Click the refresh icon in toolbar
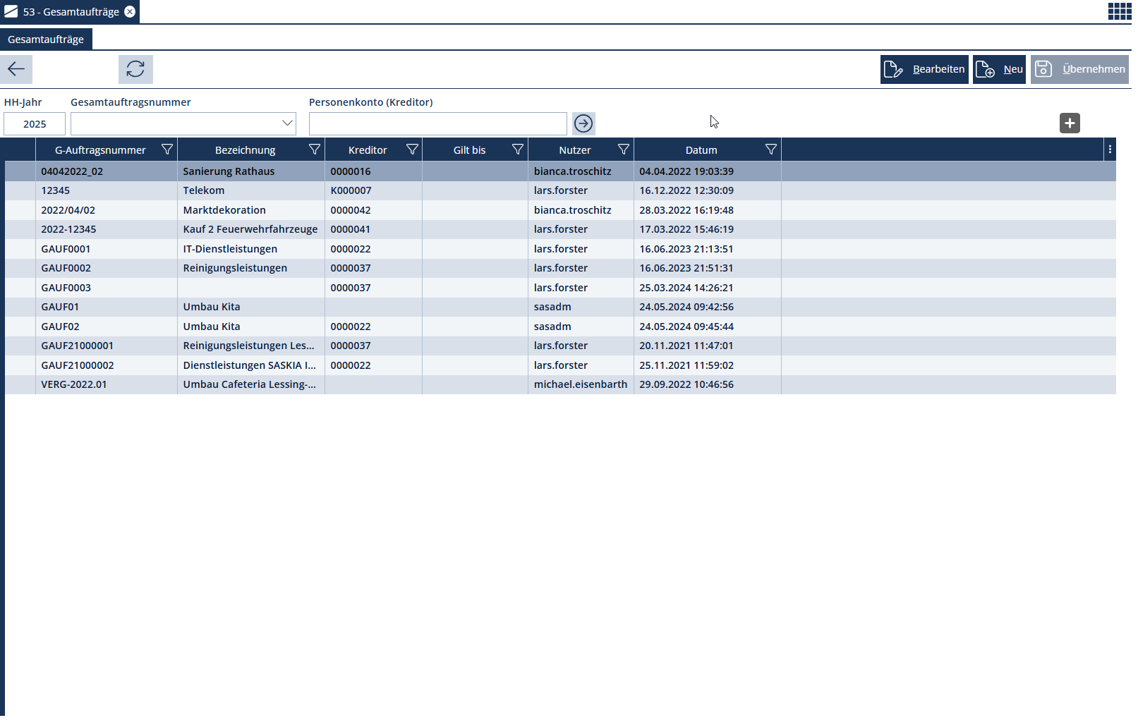Image resolution: width=1138 pixels, height=725 pixels. coord(135,69)
